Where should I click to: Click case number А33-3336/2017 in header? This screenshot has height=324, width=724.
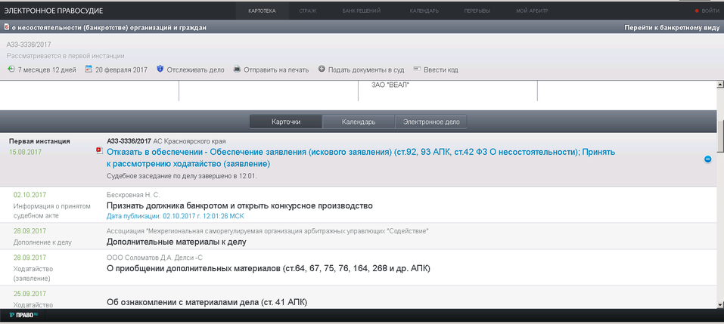click(x=29, y=45)
